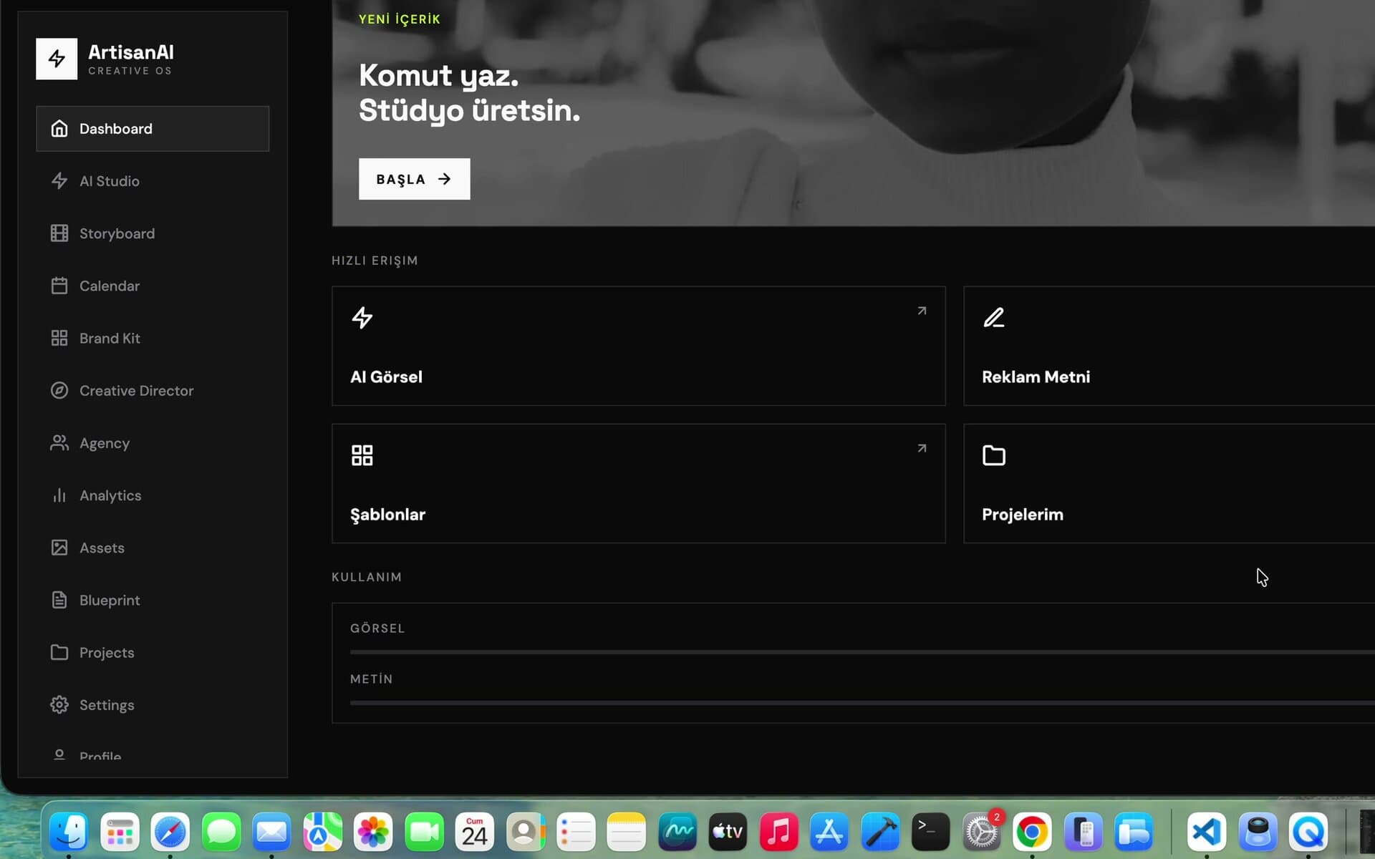Select the Dashboard sidebar item

(x=153, y=129)
